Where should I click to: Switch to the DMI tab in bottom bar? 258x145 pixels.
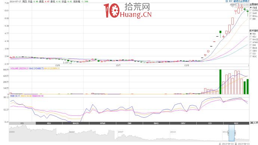tap(129, 123)
